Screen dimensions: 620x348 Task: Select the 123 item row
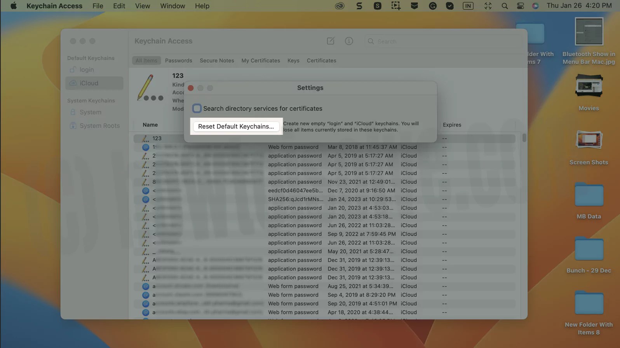(x=324, y=138)
